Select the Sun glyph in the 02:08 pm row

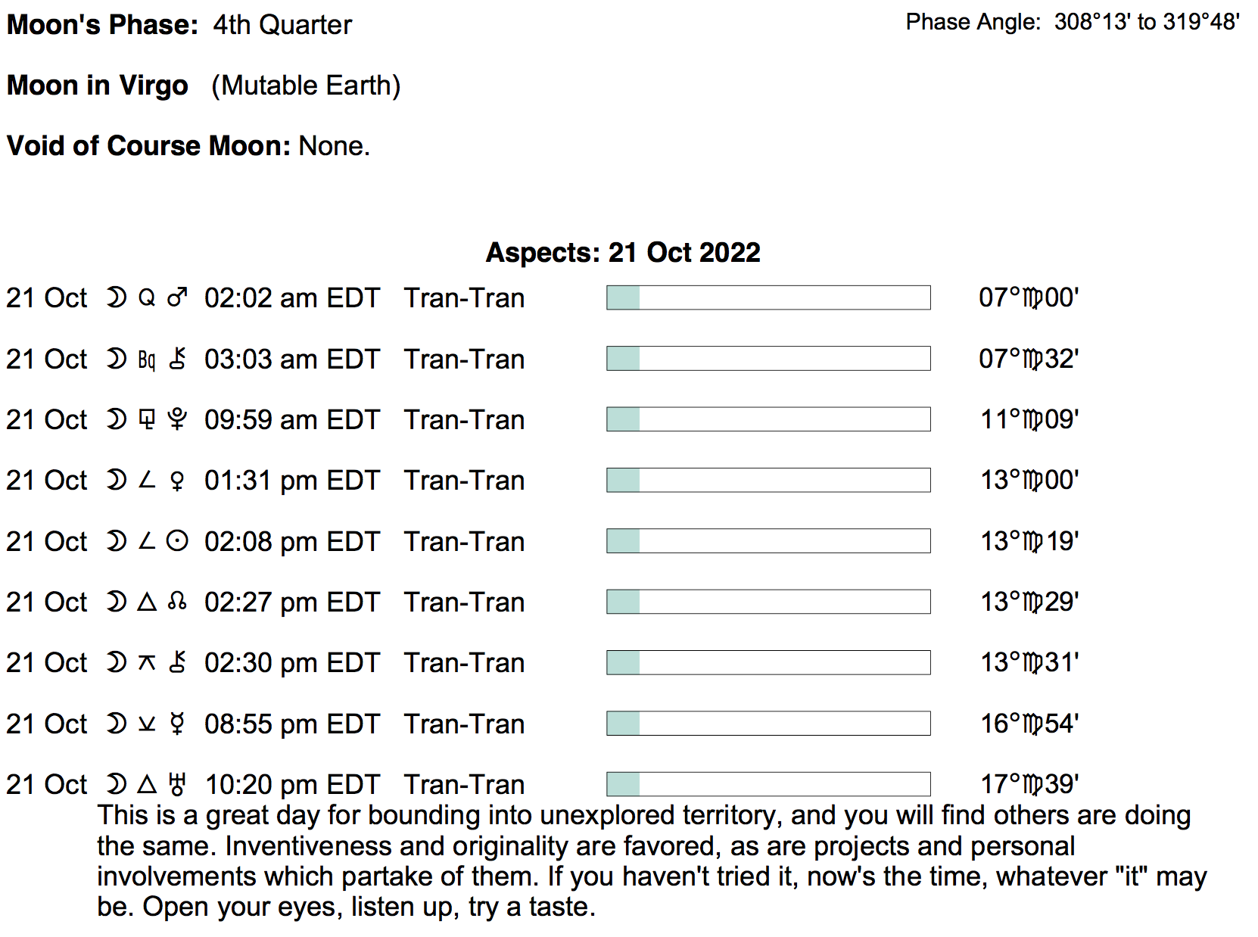click(x=177, y=541)
